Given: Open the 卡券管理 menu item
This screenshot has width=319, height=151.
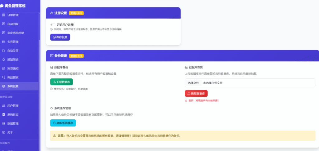Looking at the screenshot, I should click(19, 42).
